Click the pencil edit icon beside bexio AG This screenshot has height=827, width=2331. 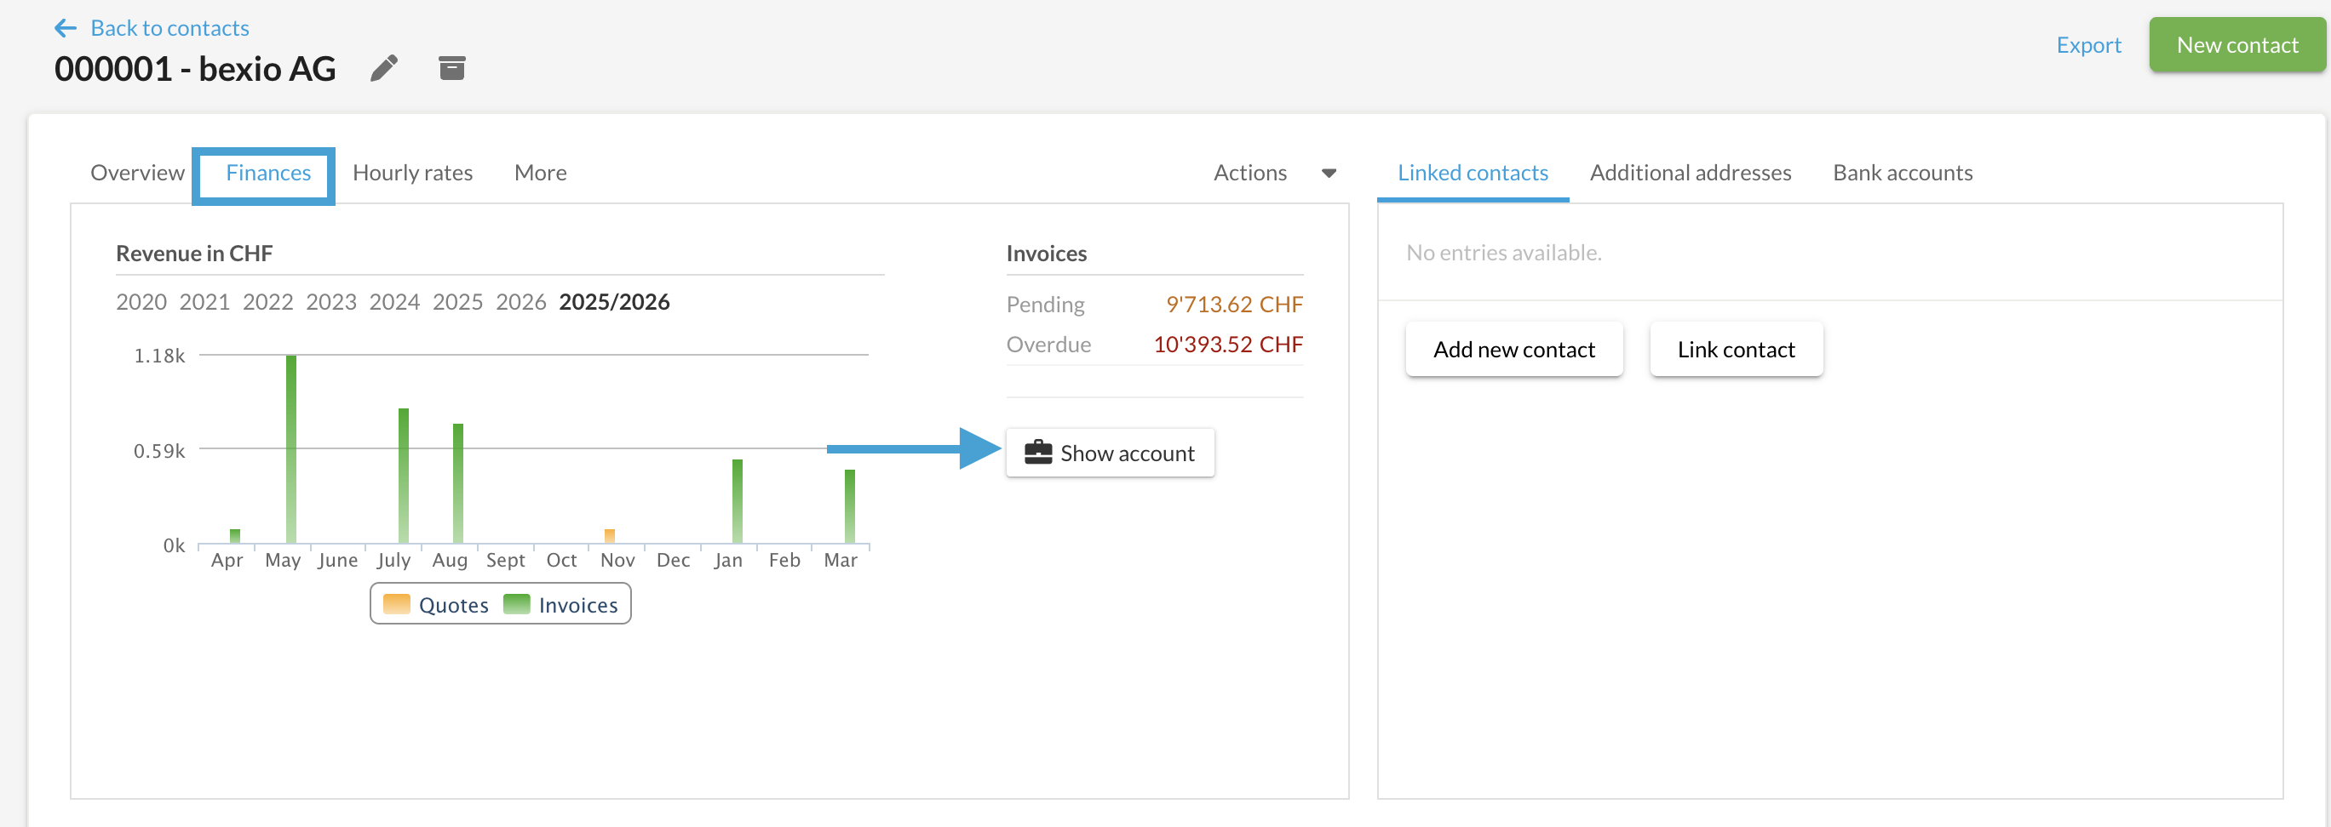(383, 69)
